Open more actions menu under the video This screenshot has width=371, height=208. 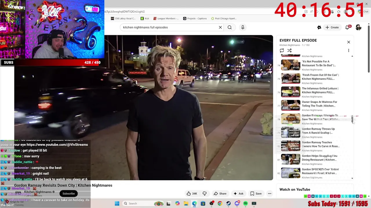click(x=270, y=194)
